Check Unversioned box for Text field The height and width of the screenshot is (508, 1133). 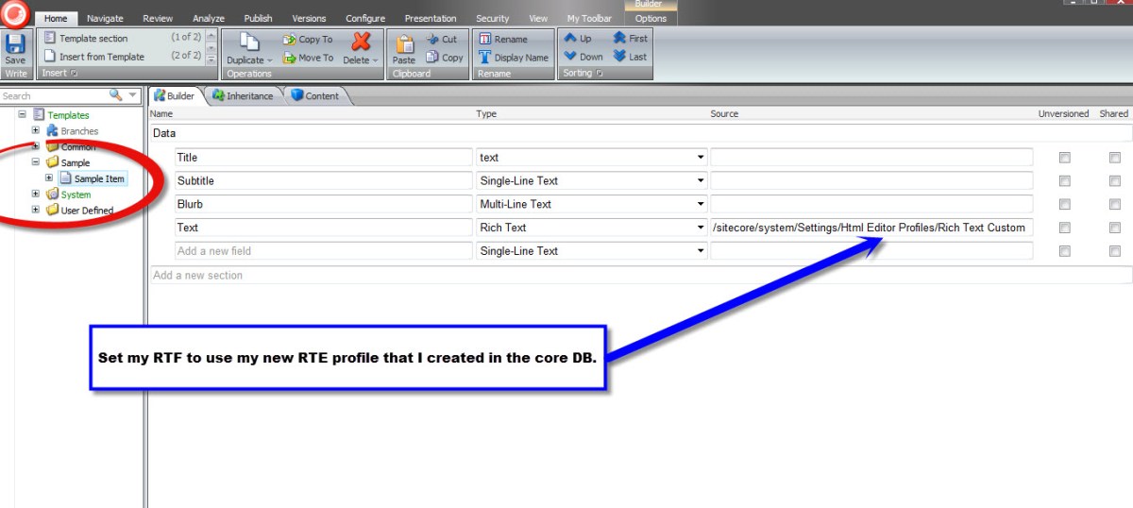click(1065, 228)
